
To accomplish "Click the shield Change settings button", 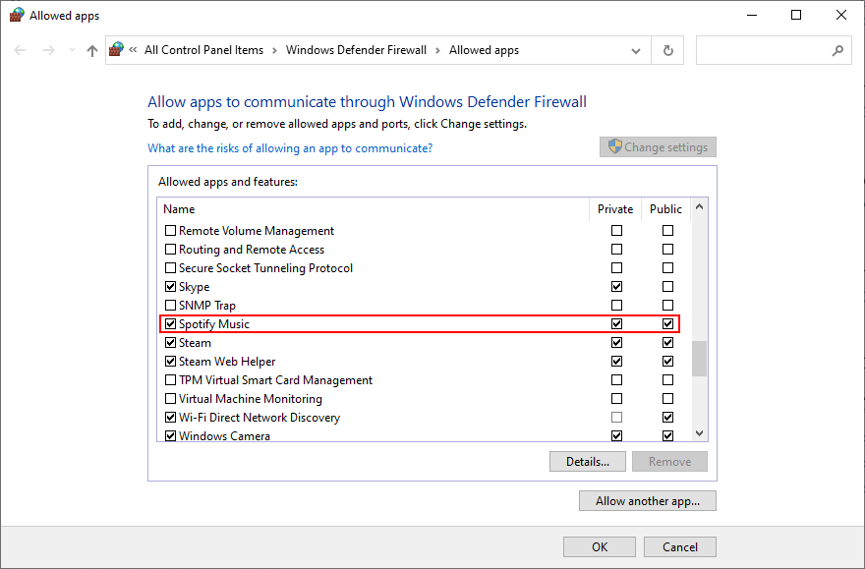I will [658, 147].
